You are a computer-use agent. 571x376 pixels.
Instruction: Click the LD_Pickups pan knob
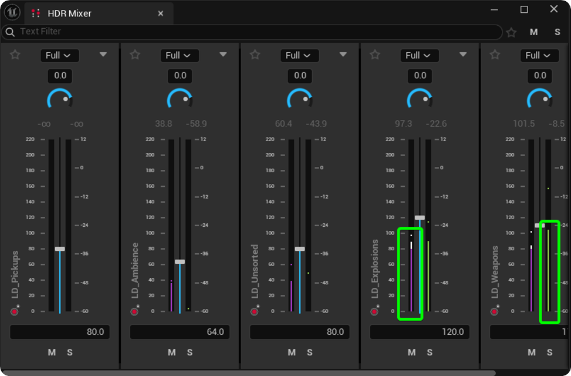[x=60, y=99]
